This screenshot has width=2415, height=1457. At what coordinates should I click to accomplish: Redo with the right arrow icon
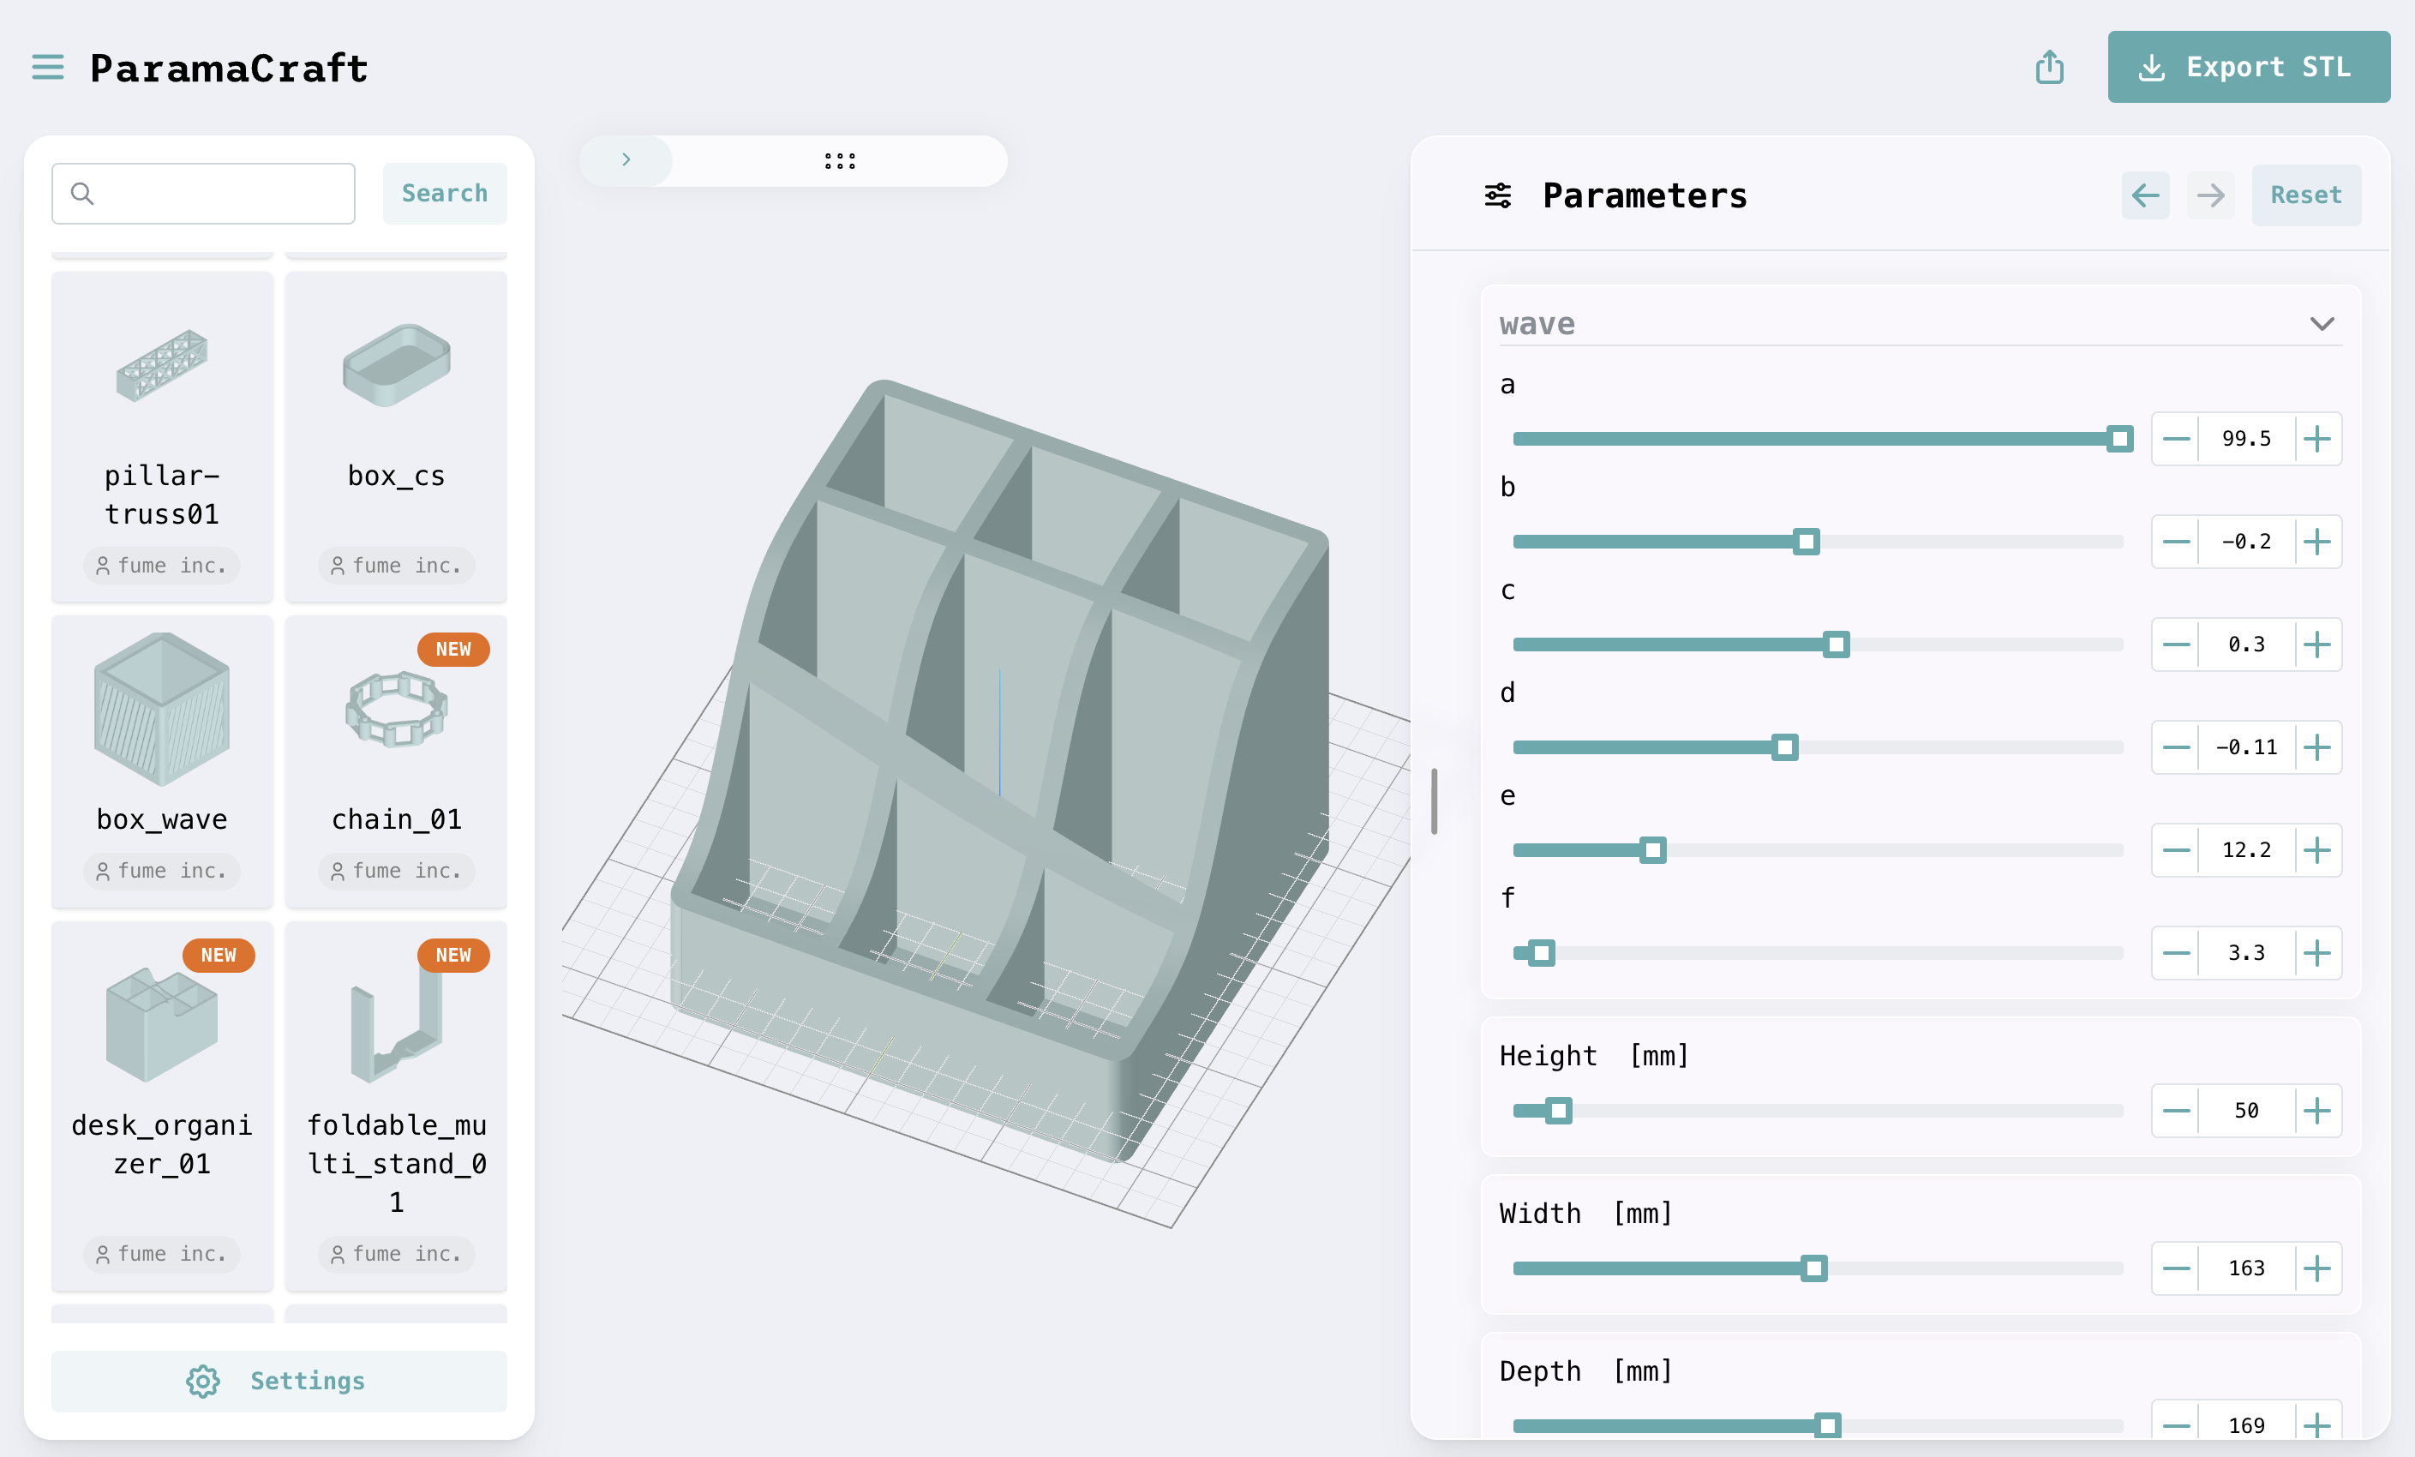pos(2210,195)
